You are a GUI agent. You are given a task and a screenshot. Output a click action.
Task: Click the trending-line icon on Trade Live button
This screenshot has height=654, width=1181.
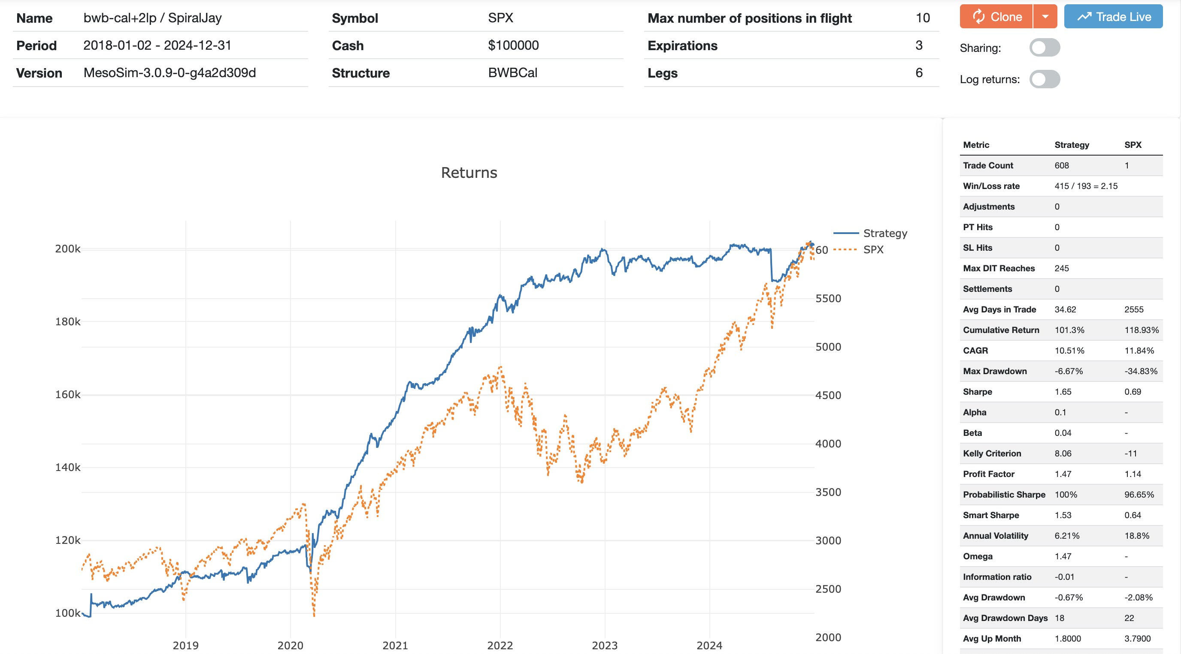point(1084,16)
